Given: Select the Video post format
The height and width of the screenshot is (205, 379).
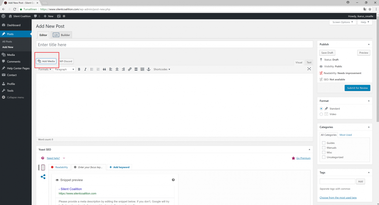Looking at the screenshot, I should (x=321, y=114).
